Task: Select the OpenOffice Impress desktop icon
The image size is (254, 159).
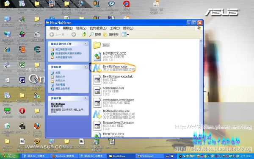Action: point(22,53)
